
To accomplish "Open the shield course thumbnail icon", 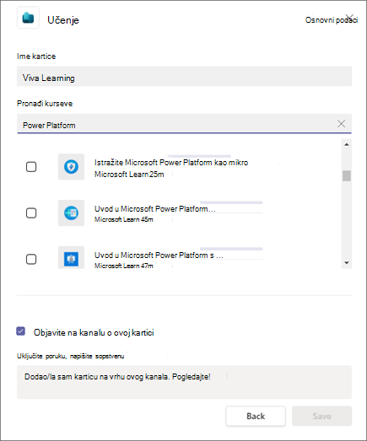I will [71, 167].
